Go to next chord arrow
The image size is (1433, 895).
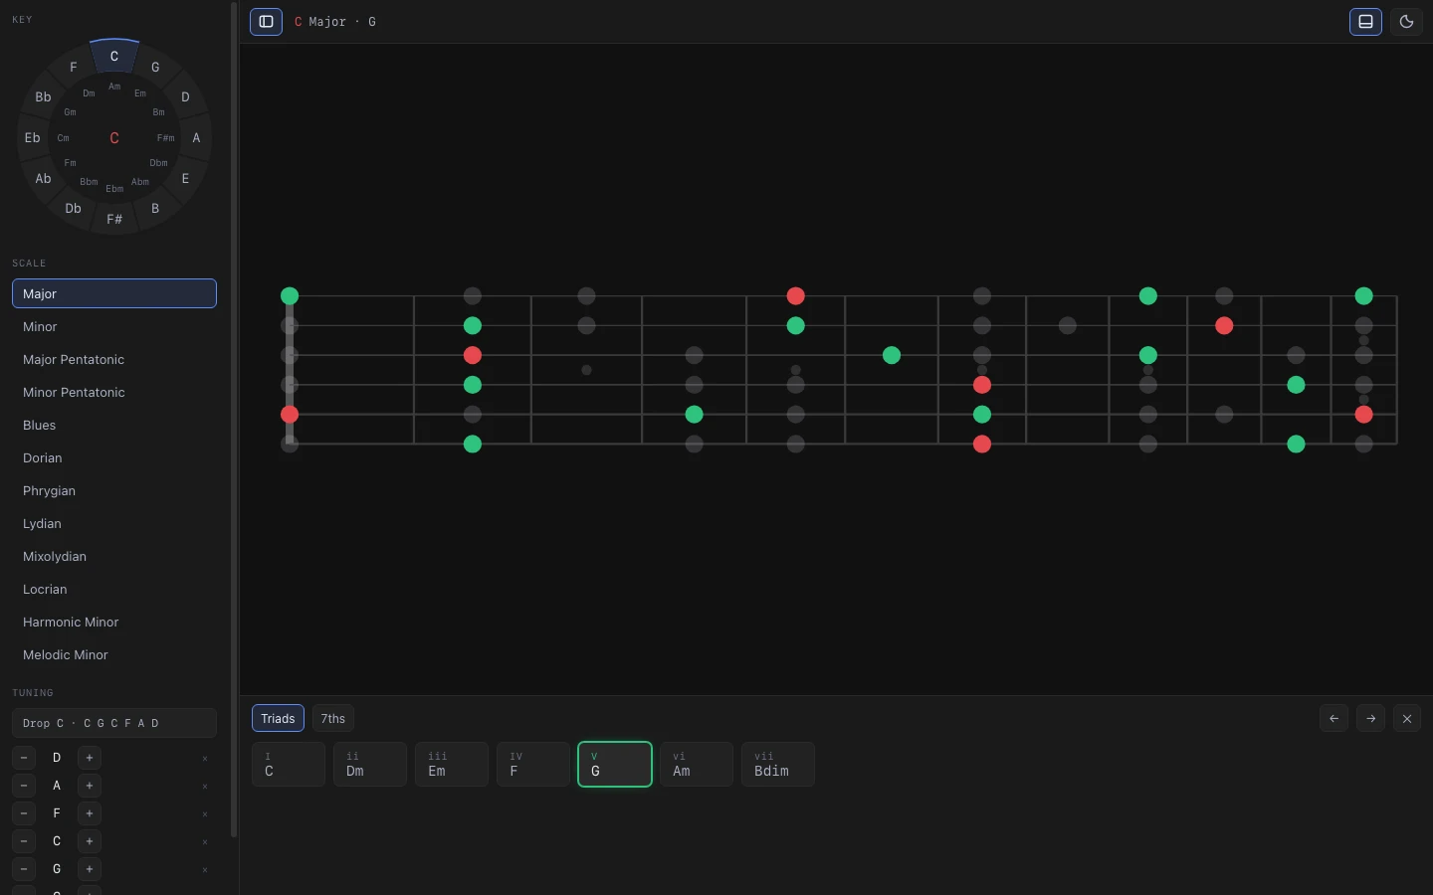1370,718
